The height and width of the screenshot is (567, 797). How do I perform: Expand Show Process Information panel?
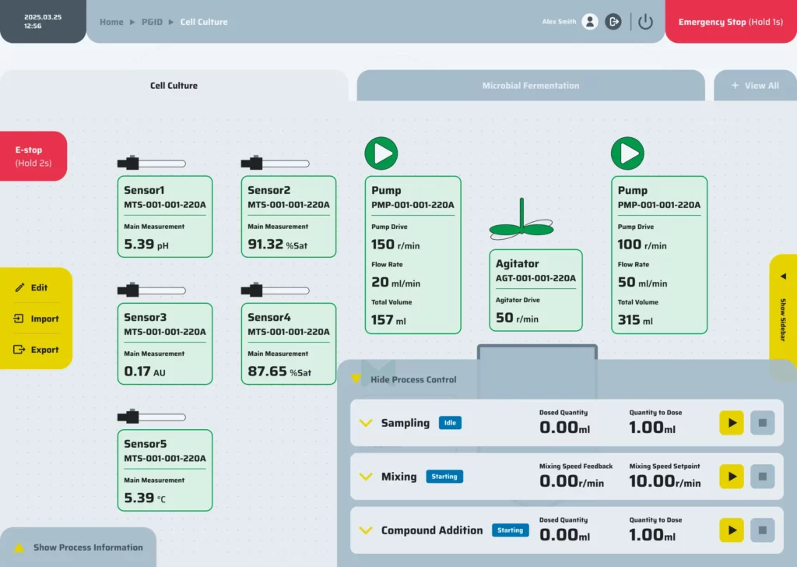[79, 548]
